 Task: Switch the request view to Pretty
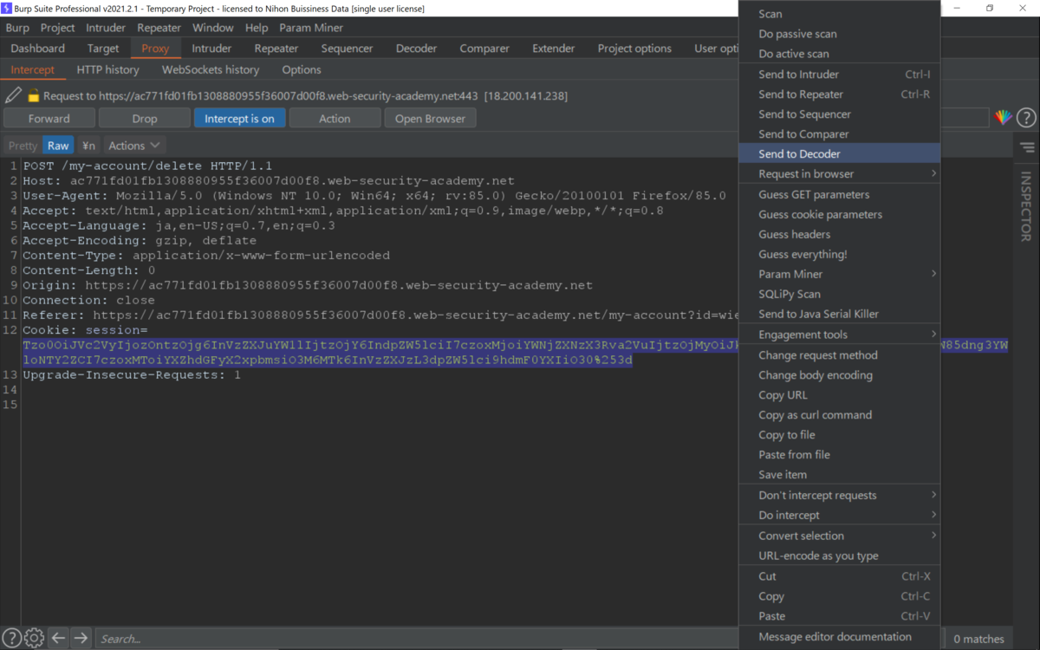[x=21, y=145]
